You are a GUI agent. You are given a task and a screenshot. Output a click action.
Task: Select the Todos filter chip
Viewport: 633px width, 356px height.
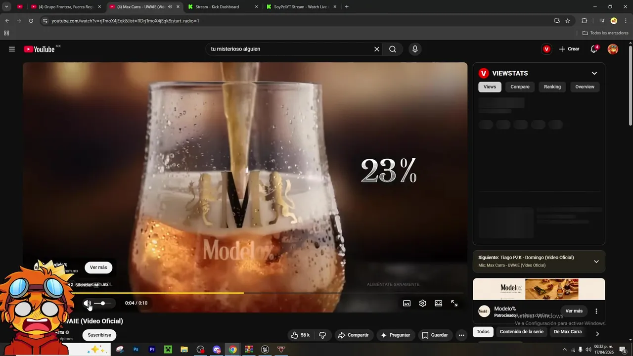tap(483, 332)
